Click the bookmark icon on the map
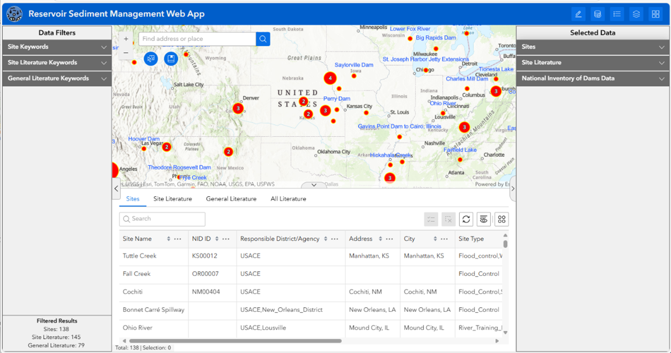This screenshot has height=353, width=671. pos(171,59)
